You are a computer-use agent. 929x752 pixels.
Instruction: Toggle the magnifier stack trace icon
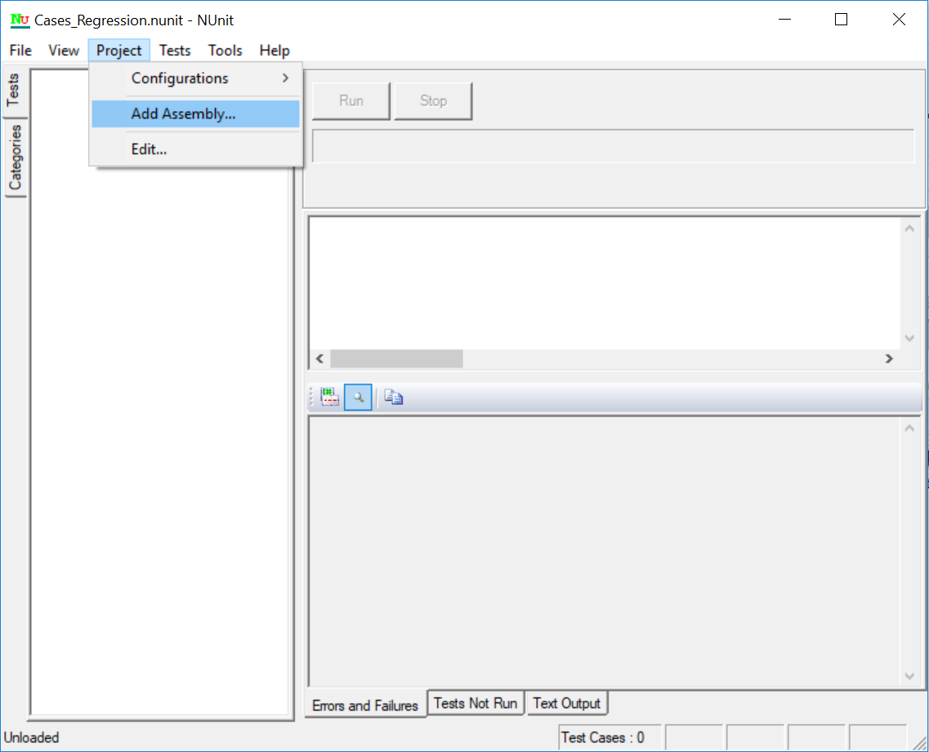click(358, 398)
